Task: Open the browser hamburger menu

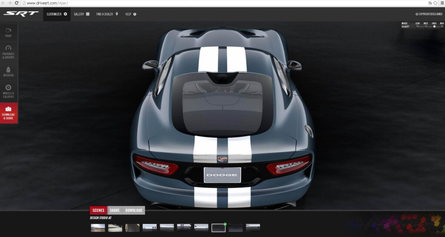Action: [x=442, y=3]
